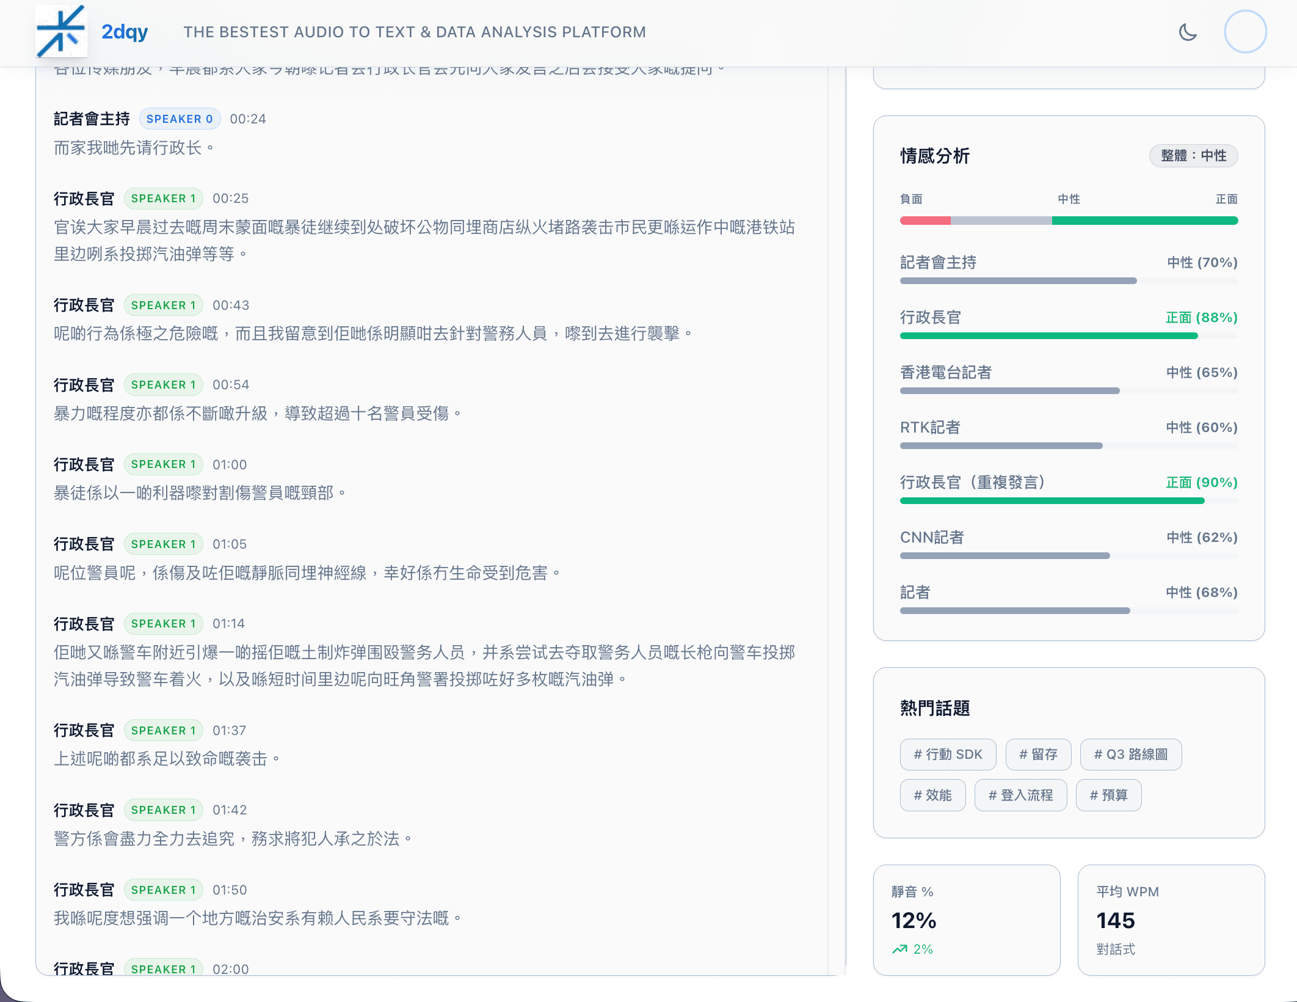
Task: Open the 2dqy brand name link
Action: (x=125, y=32)
